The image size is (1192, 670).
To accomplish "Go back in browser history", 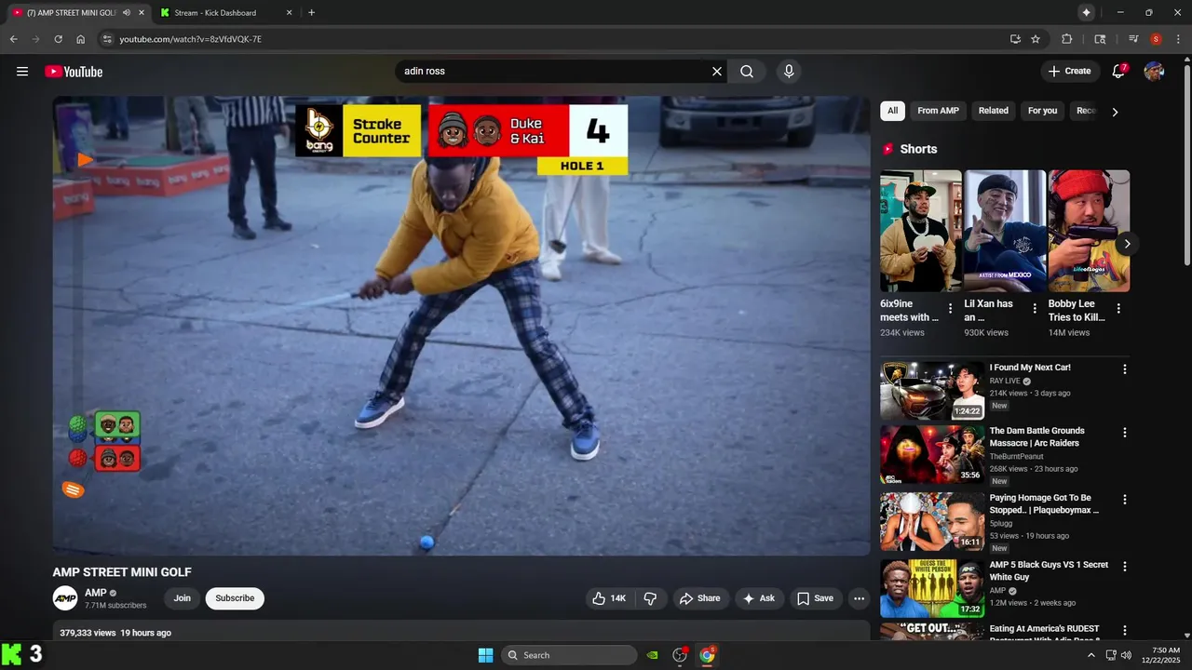I will 13,39.
